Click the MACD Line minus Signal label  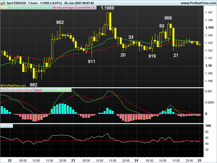16,90
